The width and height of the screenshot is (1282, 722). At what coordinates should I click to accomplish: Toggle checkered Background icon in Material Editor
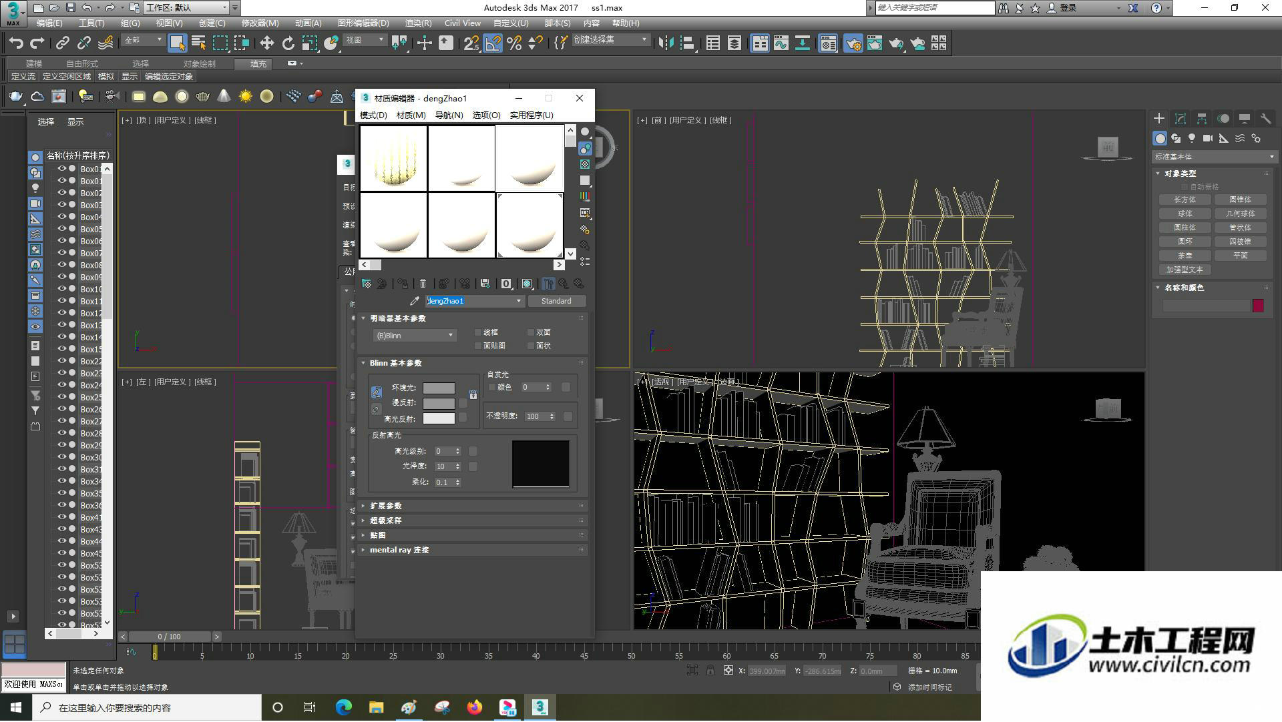[585, 164]
